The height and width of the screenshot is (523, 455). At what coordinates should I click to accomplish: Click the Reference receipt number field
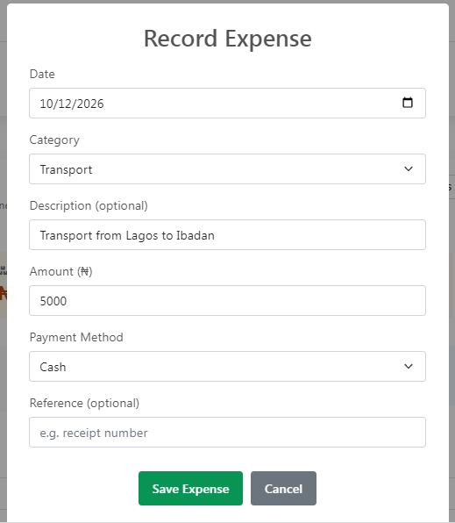click(227, 433)
